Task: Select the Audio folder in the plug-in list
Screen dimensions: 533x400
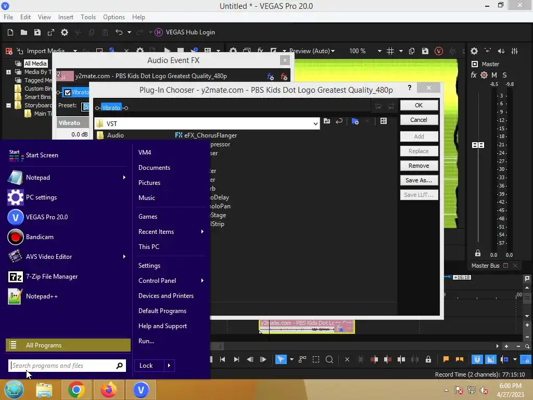Action: [x=115, y=135]
